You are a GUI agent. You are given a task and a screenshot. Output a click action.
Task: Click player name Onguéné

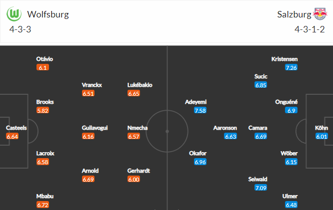tap(286, 102)
